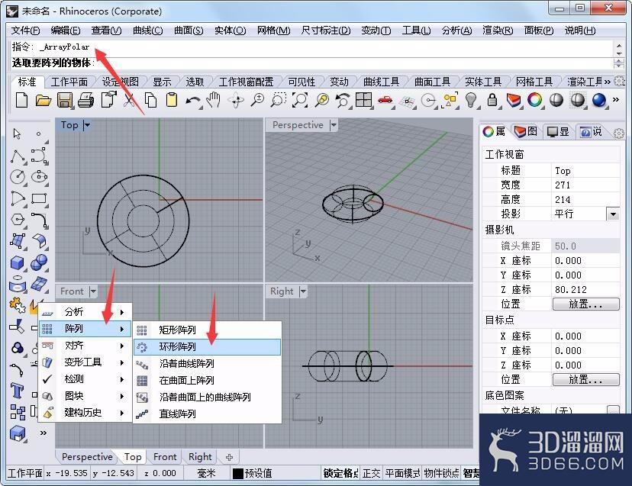
Task: Select the Pan hand tool
Action: click(x=213, y=99)
